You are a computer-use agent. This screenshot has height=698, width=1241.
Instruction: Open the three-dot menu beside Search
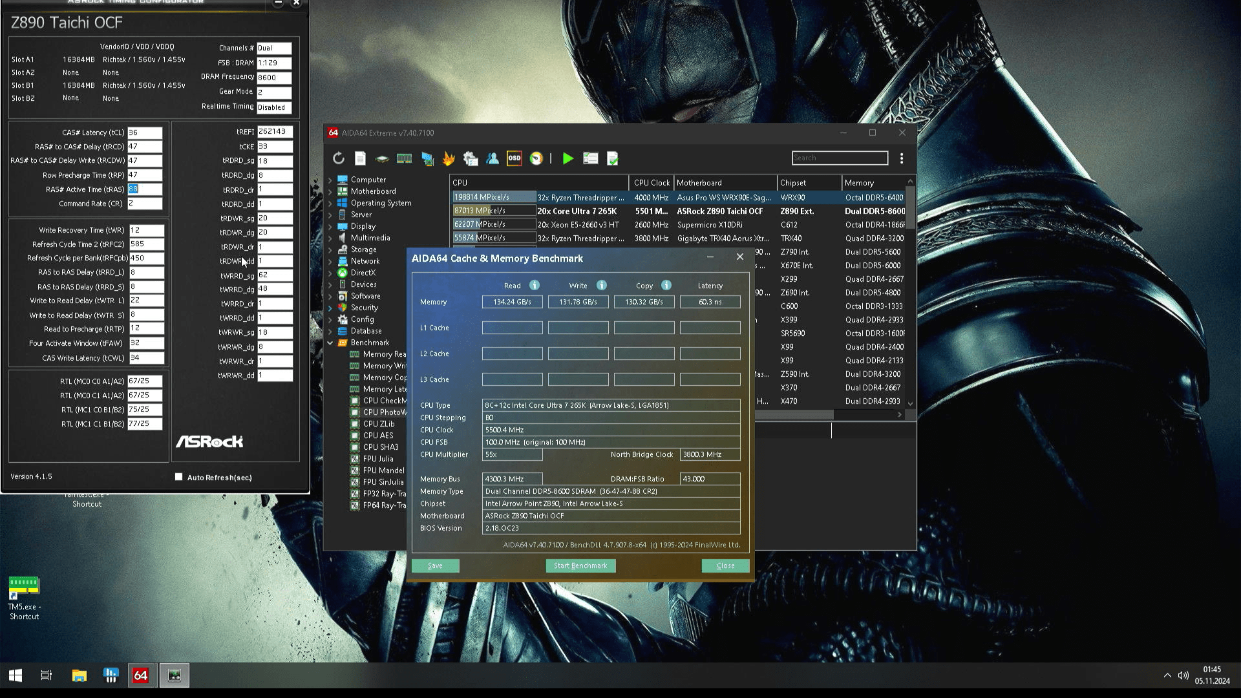pos(901,158)
